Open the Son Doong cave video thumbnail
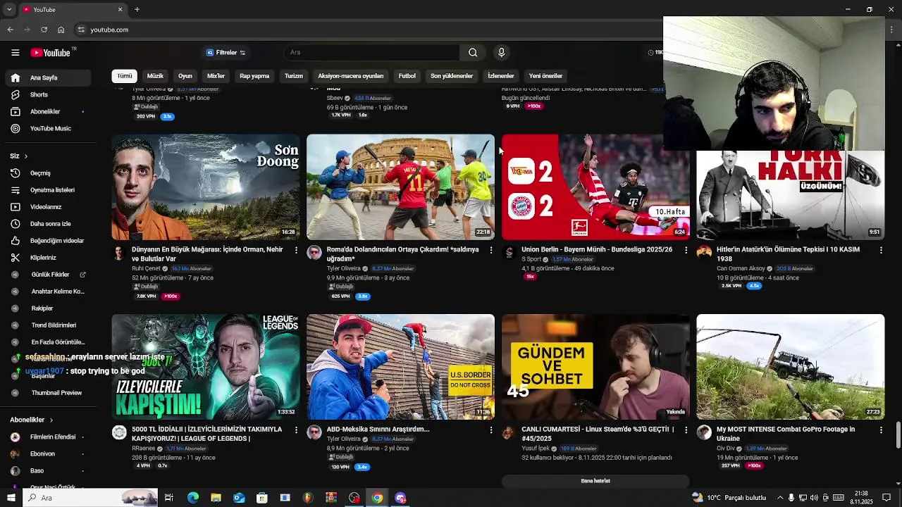902x507 pixels. pos(205,187)
